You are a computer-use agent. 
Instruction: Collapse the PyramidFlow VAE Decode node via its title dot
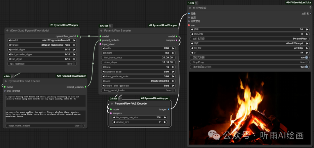pos(112,104)
